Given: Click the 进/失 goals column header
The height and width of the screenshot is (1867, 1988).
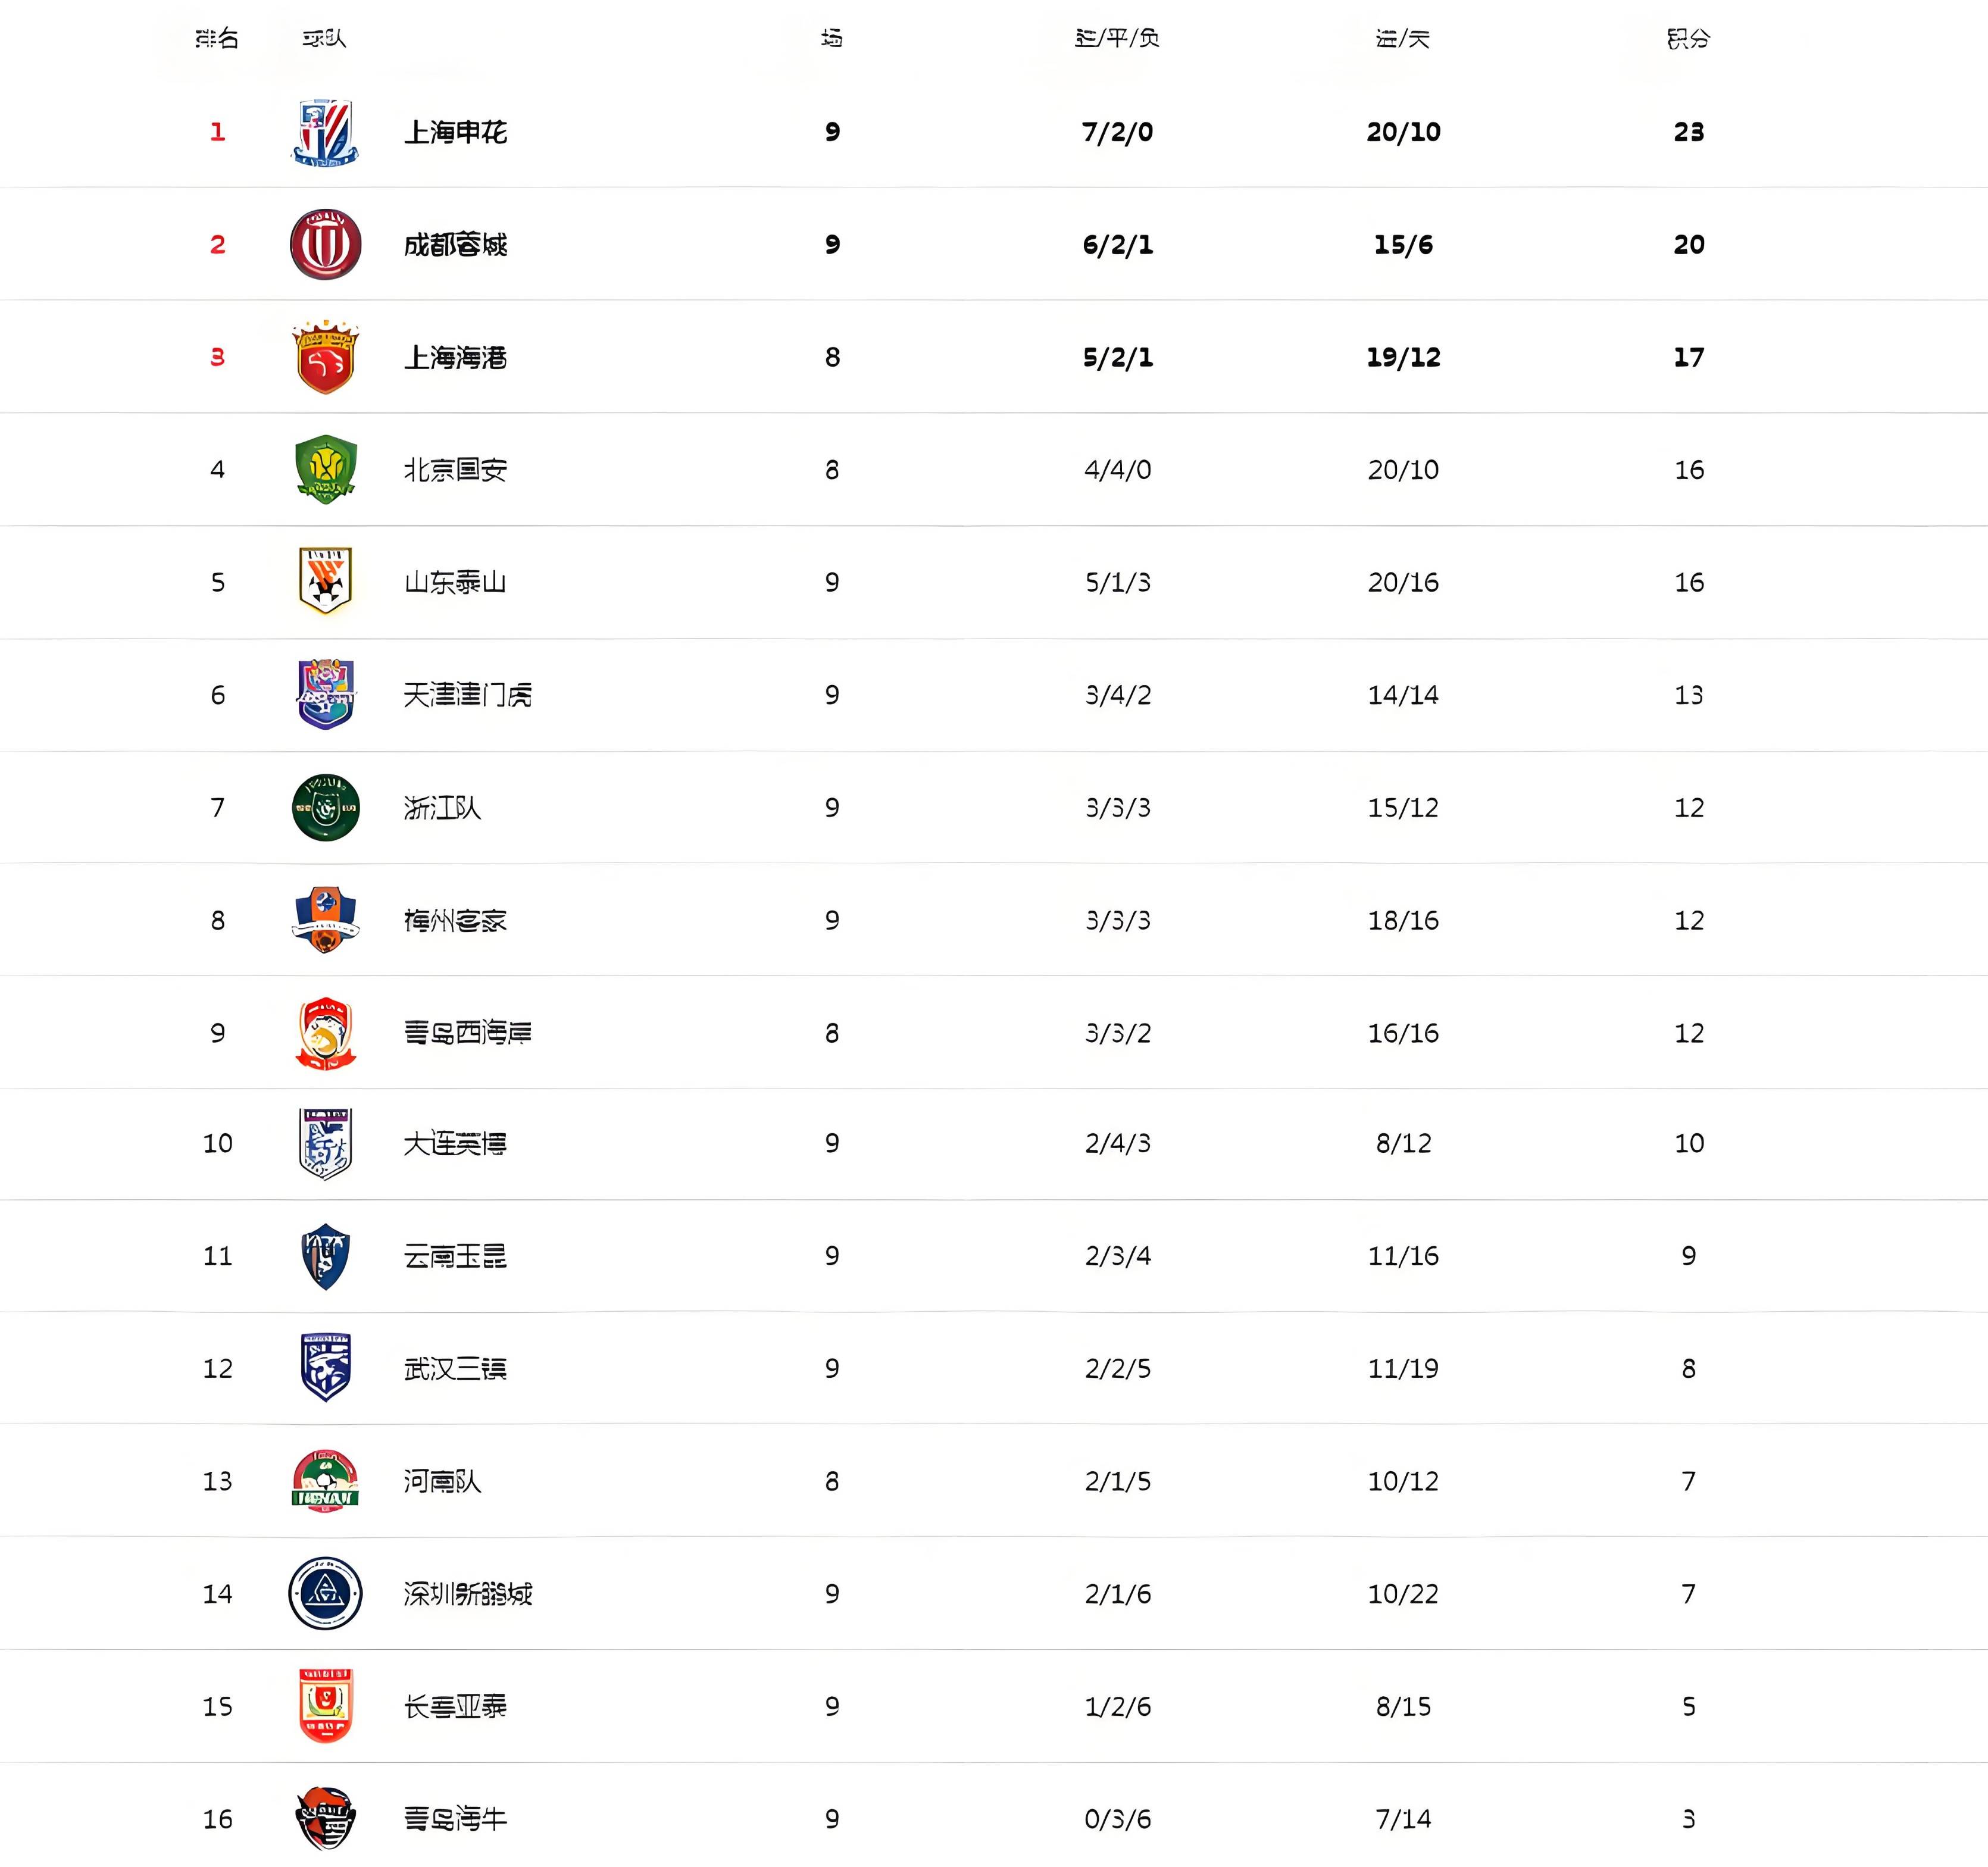Looking at the screenshot, I should (1403, 39).
